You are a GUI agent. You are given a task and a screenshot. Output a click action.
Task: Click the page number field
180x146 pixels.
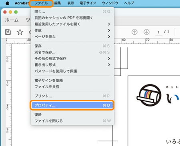(159, 32)
